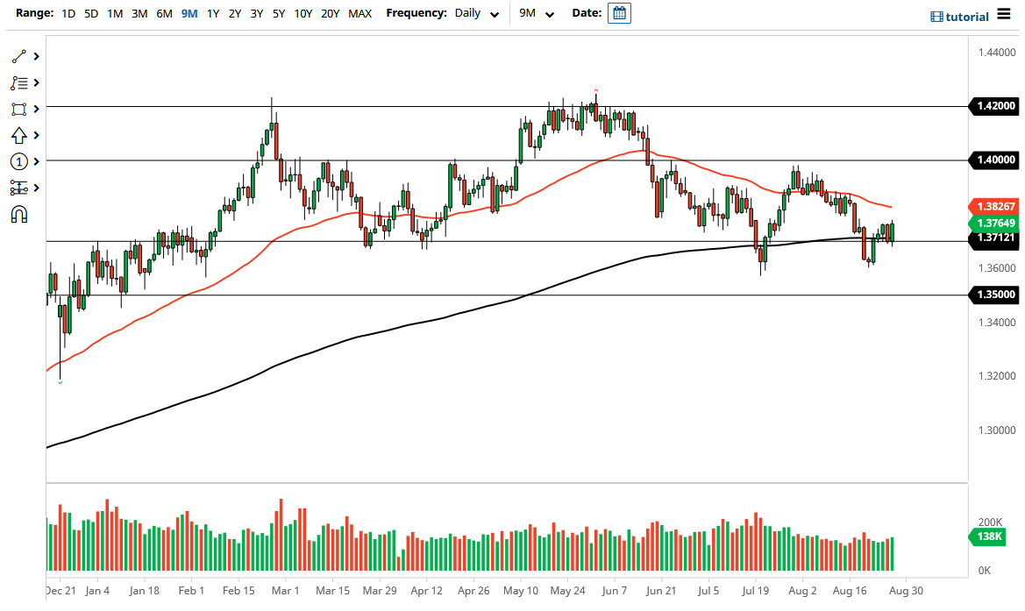Click the 200K volume axis value
The width and height of the screenshot is (1025, 611).
(990, 522)
